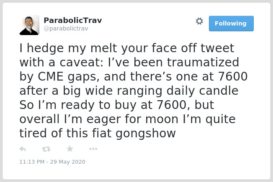This screenshot has height=182, width=273.
Task: Reply to ParabolicTrav's tweet
Action: coord(23,149)
